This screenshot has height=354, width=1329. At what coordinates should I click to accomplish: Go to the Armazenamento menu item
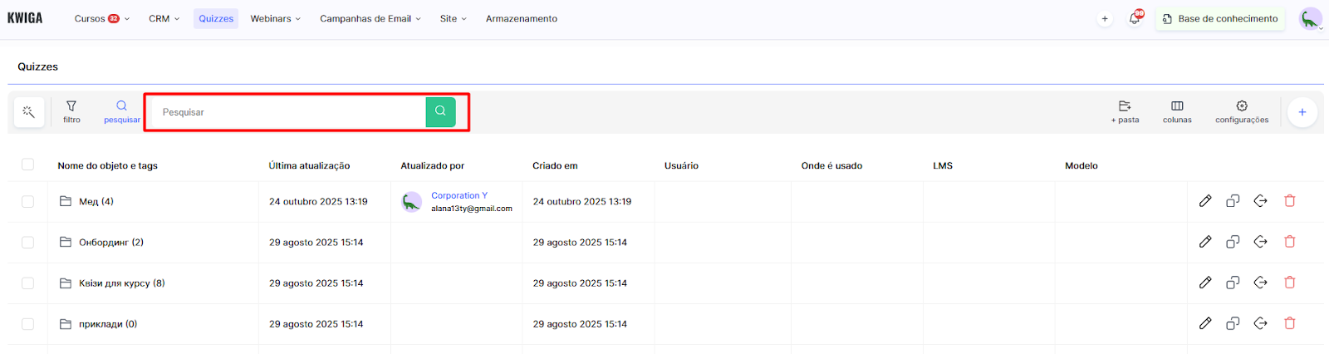tap(522, 18)
